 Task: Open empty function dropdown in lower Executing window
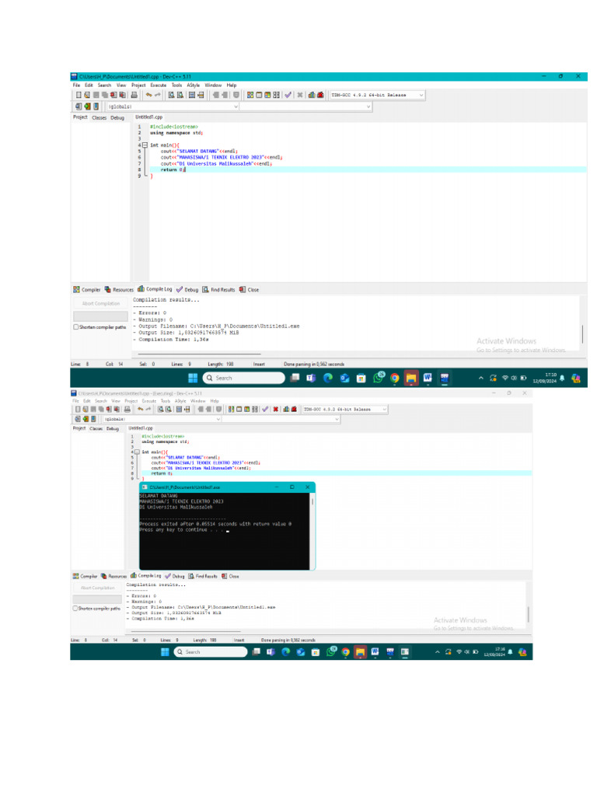point(337,419)
